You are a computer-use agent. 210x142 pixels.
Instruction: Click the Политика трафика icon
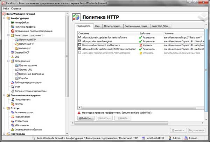click(x=13, y=27)
